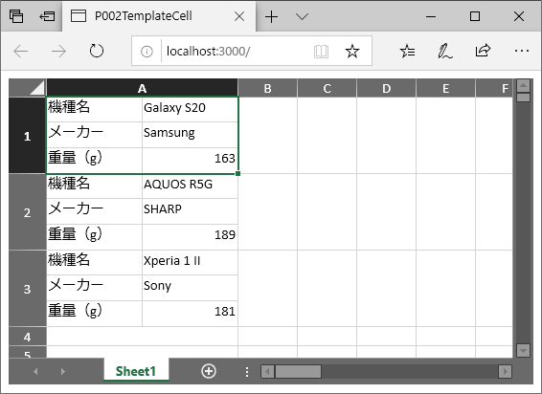Image resolution: width=542 pixels, height=394 pixels.
Task: Add a new sheet with plus icon
Action: [x=209, y=371]
